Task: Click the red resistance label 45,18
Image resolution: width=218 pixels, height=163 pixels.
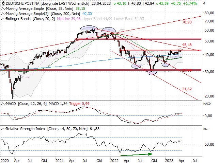Action: point(187,45)
